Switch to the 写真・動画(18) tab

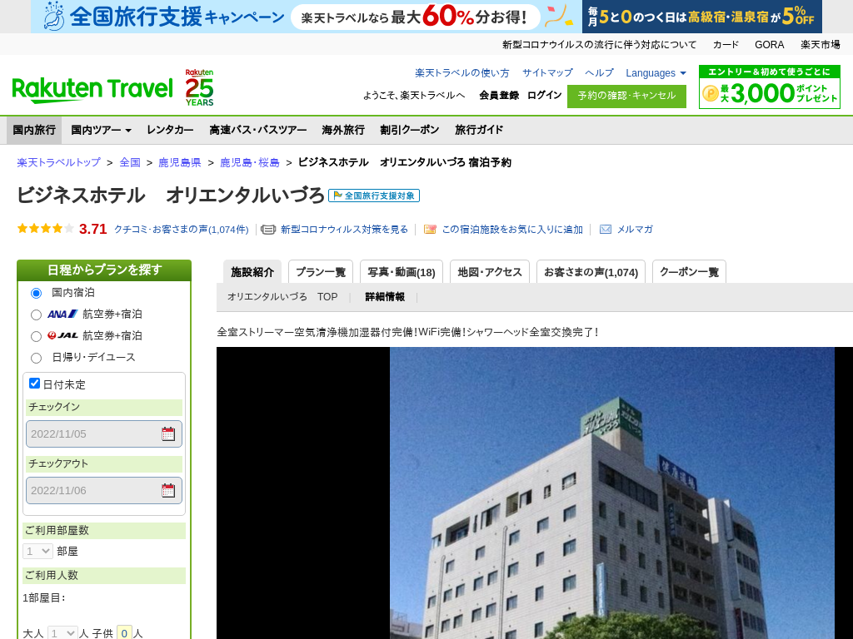coord(402,272)
